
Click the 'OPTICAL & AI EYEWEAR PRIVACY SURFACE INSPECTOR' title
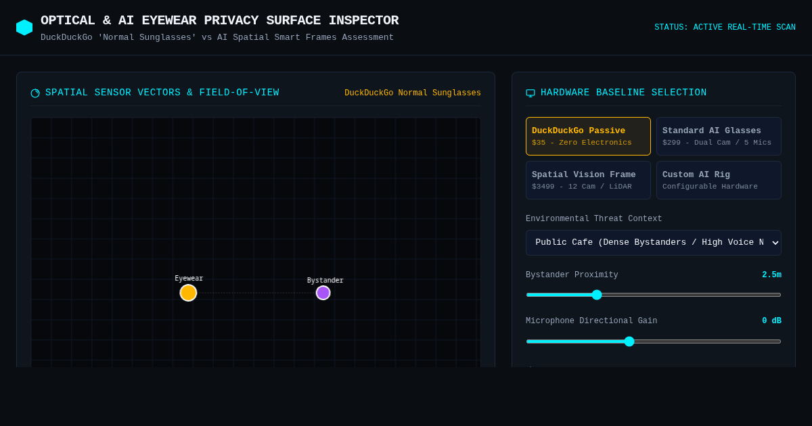click(219, 20)
